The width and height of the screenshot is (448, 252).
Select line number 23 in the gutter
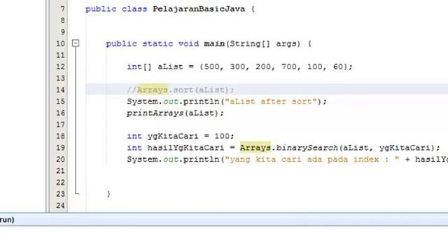tap(60, 194)
